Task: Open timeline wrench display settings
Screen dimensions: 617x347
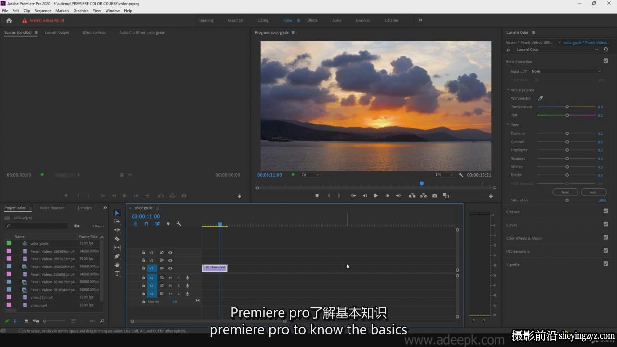Action: click(179, 224)
